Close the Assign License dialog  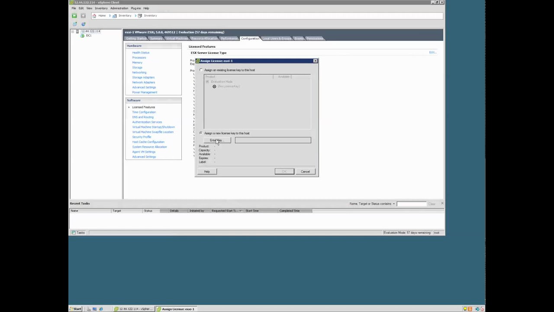pyautogui.click(x=315, y=61)
